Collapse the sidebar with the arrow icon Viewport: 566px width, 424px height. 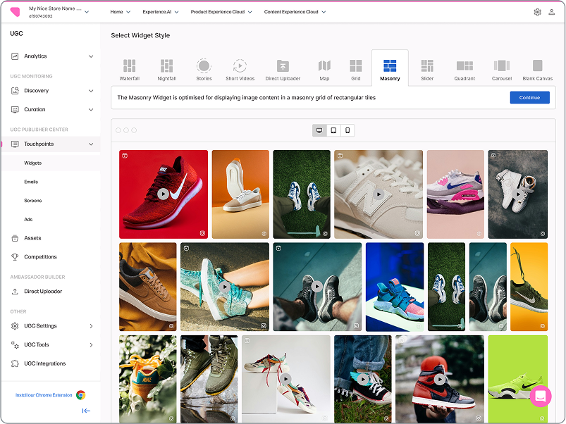tap(86, 411)
